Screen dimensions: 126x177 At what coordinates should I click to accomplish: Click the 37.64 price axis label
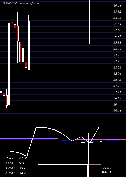pyautogui.click(x=117, y=24)
